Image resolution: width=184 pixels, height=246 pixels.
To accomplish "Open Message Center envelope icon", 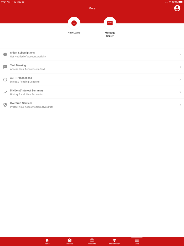I will tap(110, 23).
